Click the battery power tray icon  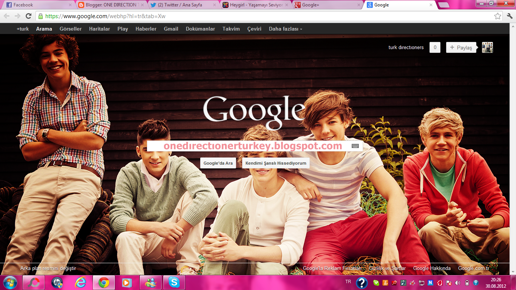[x=467, y=282]
